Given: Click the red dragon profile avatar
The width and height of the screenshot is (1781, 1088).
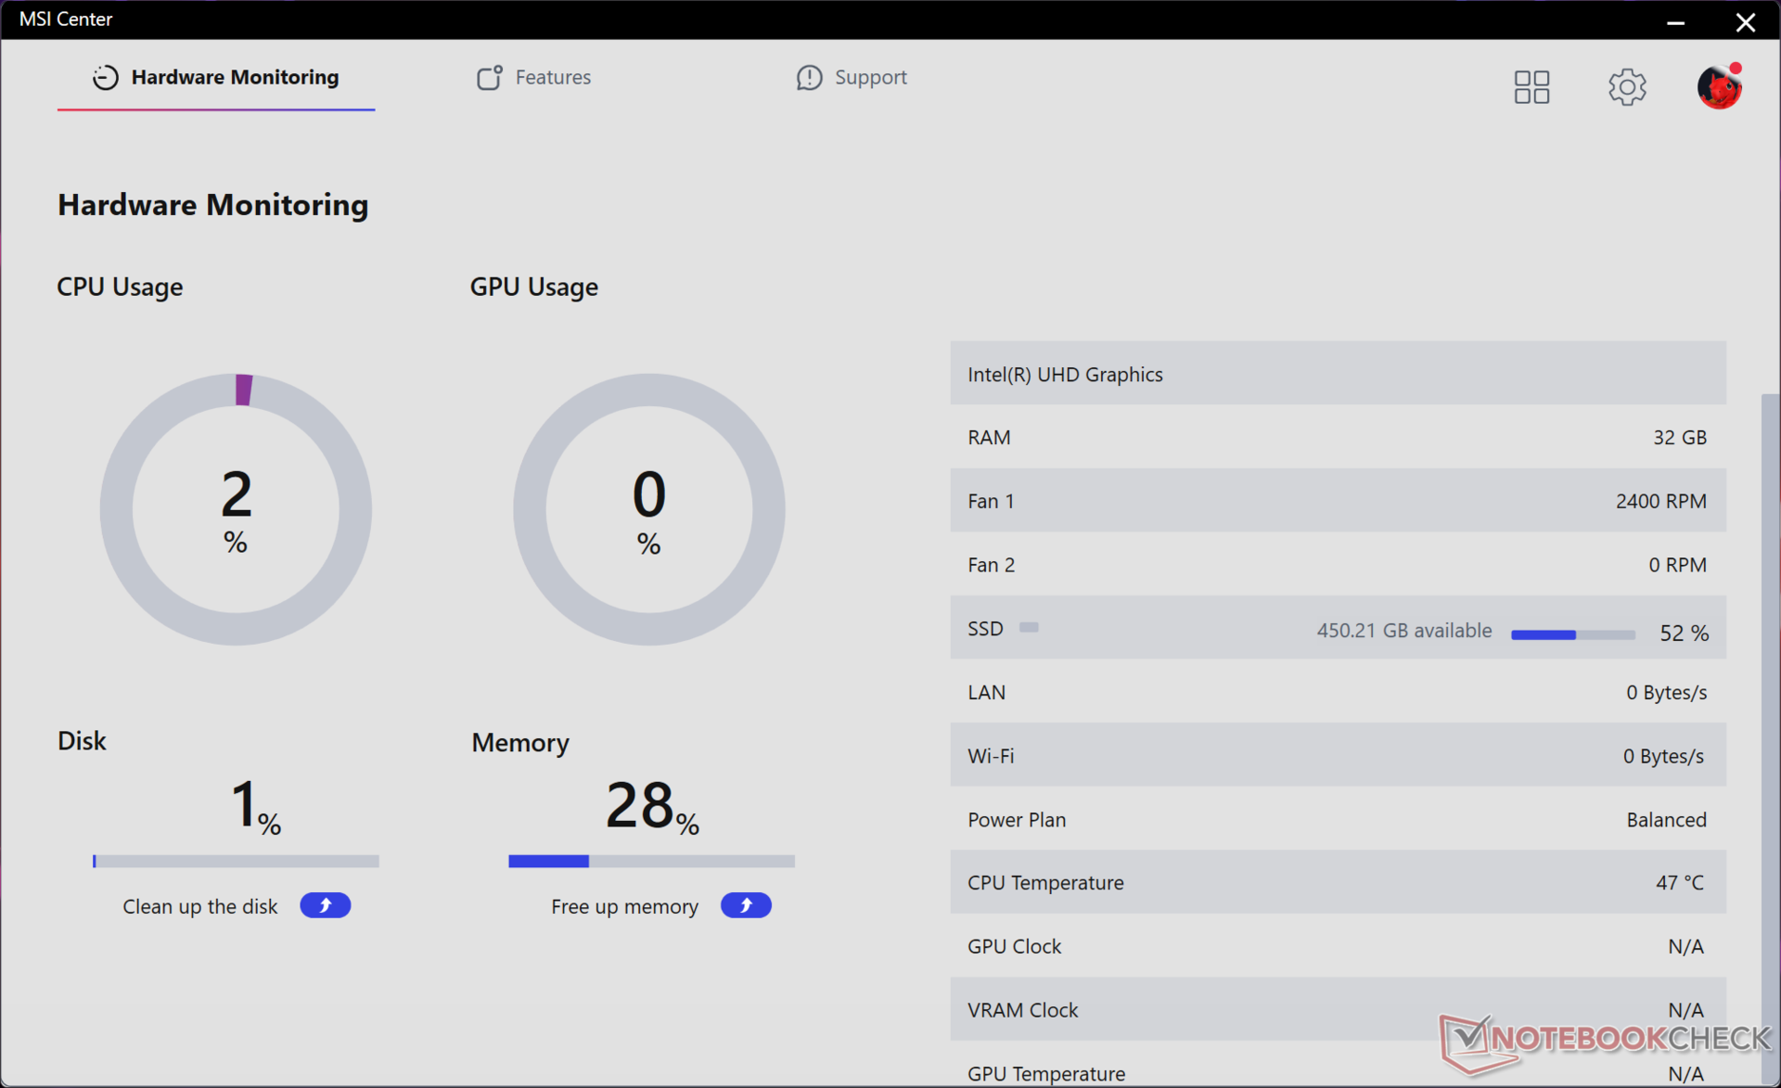Looking at the screenshot, I should pos(1719,87).
